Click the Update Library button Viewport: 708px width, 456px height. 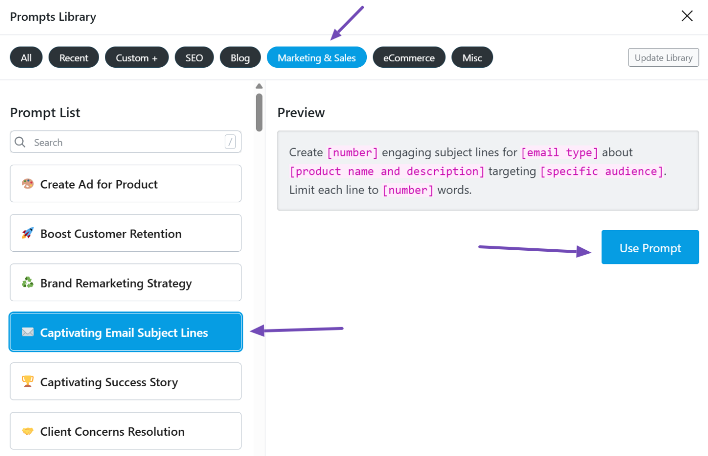click(663, 58)
